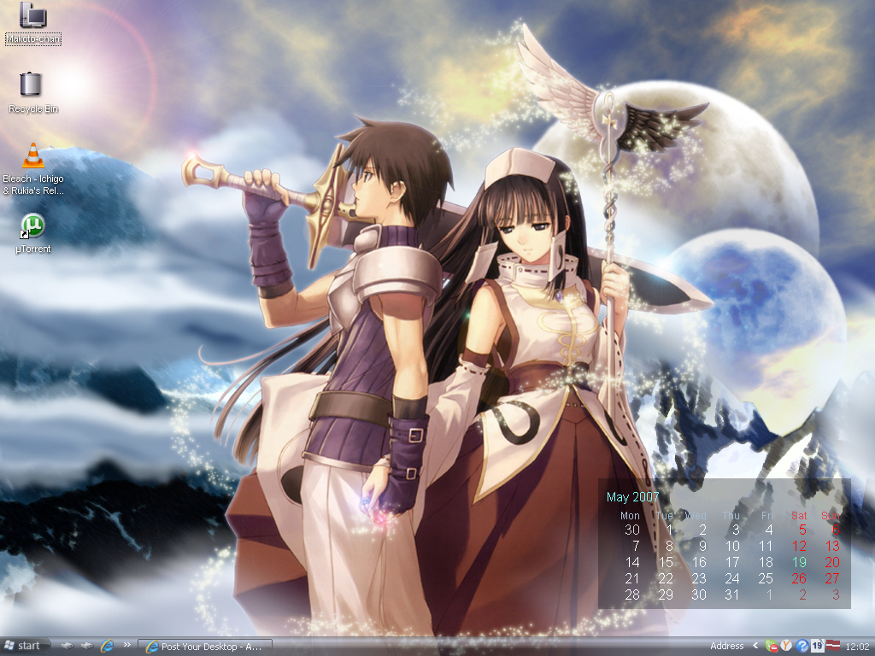Open the calendar tray icon showing 19
Image resolution: width=875 pixels, height=656 pixels.
coord(817,646)
